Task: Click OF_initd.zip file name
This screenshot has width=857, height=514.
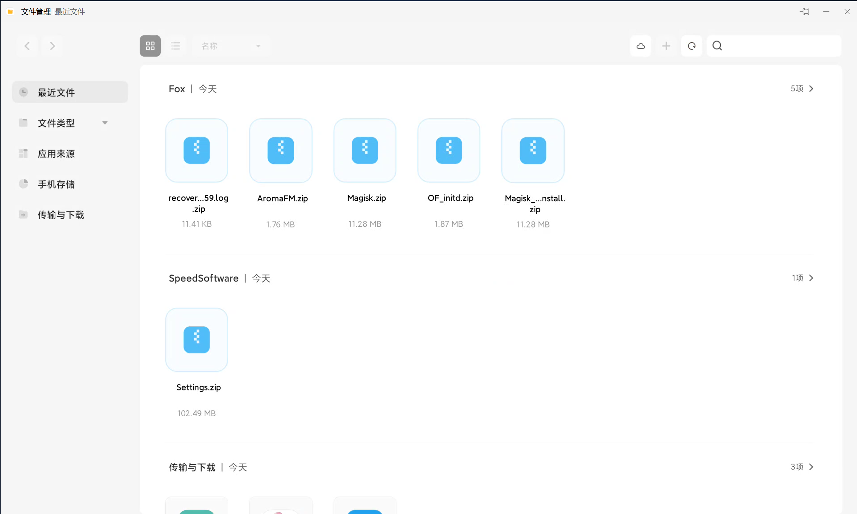Action: (451, 198)
